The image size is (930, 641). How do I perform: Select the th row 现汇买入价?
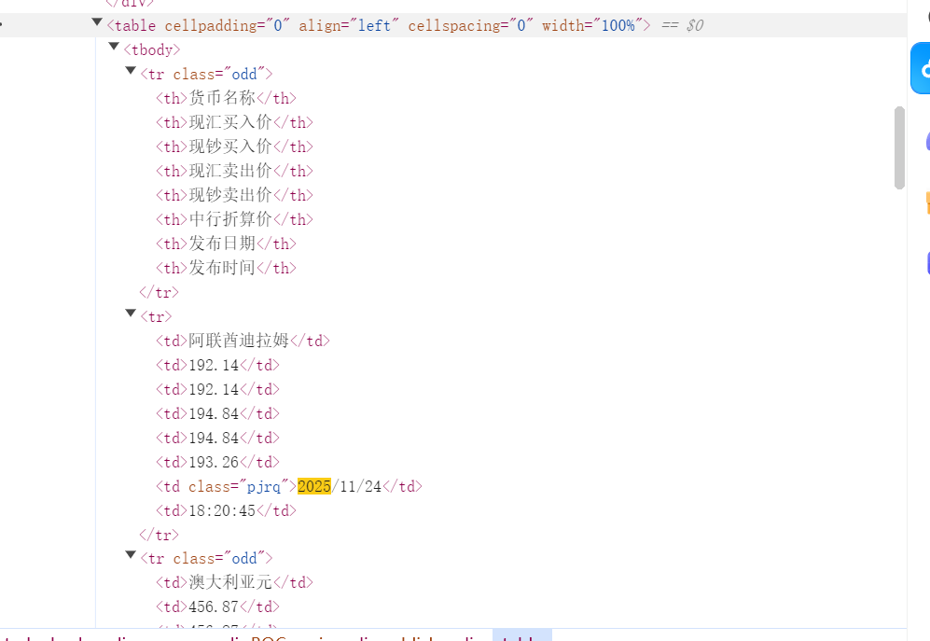[x=234, y=122]
